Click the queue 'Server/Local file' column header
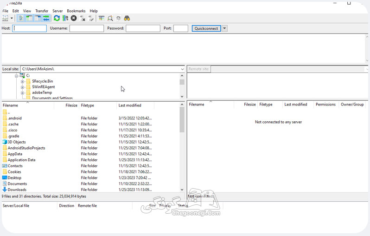The image size is (370, 236). [29, 206]
